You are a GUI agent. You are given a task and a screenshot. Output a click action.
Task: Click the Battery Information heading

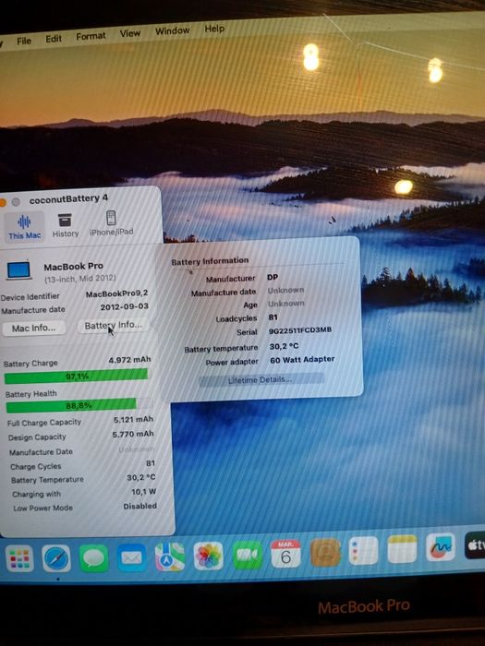click(x=210, y=261)
